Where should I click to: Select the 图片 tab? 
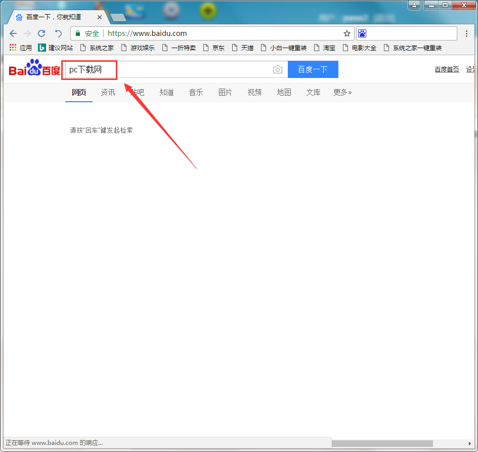pos(225,93)
